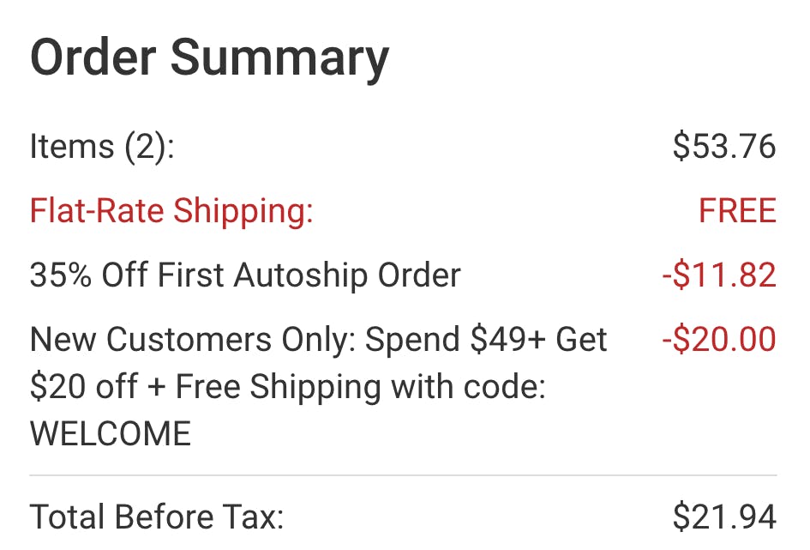Click the word Summary in the heading
This screenshot has height=550, width=810.
tap(279, 58)
